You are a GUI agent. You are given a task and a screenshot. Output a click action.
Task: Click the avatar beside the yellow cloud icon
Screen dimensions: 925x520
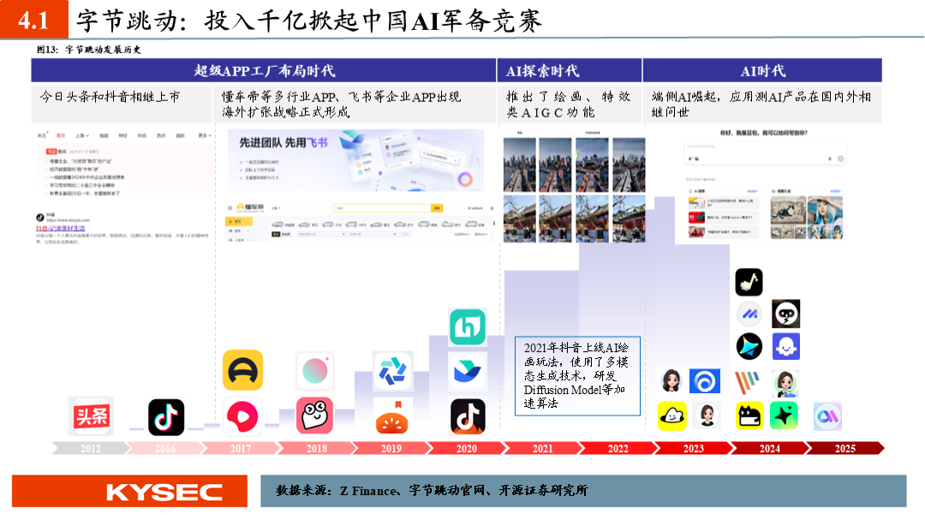tap(707, 415)
